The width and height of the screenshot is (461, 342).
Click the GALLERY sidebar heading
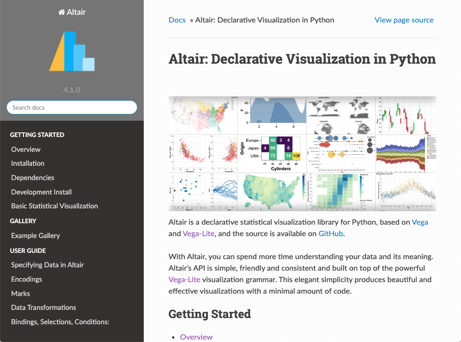[x=23, y=221]
